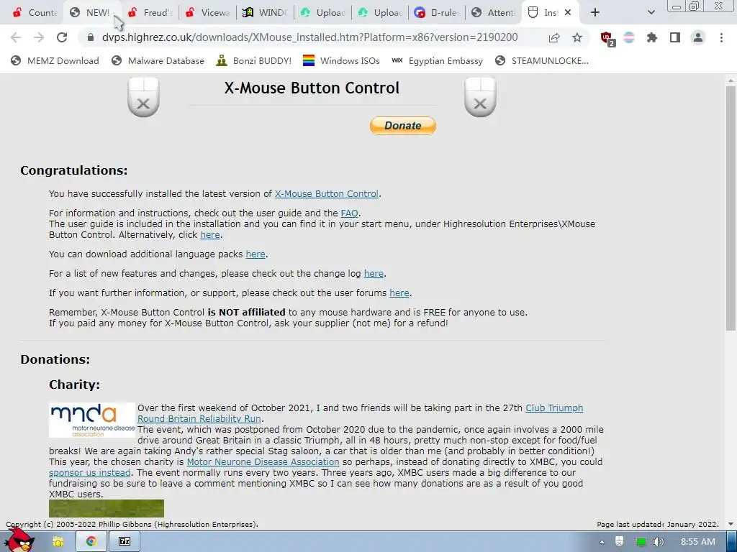This screenshot has height=552, width=737.
Task: Reload the current page
Action: (62, 37)
